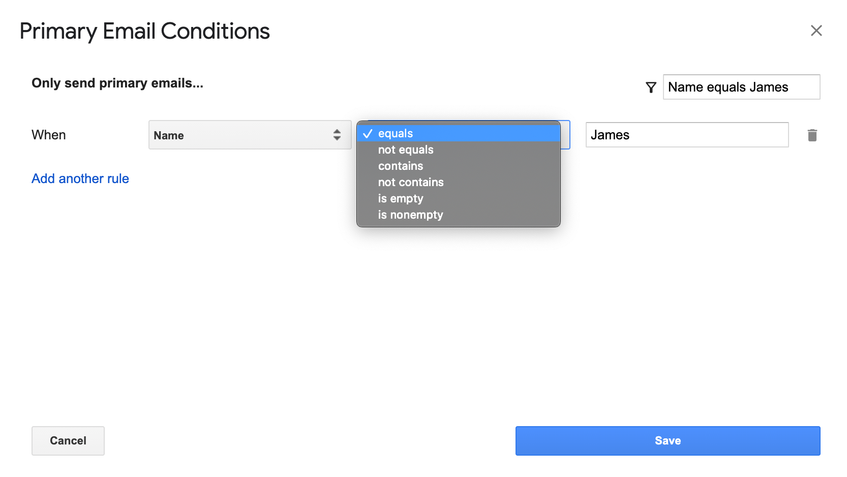Close the Primary Email Conditions dialog
847x477 pixels.
[816, 31]
